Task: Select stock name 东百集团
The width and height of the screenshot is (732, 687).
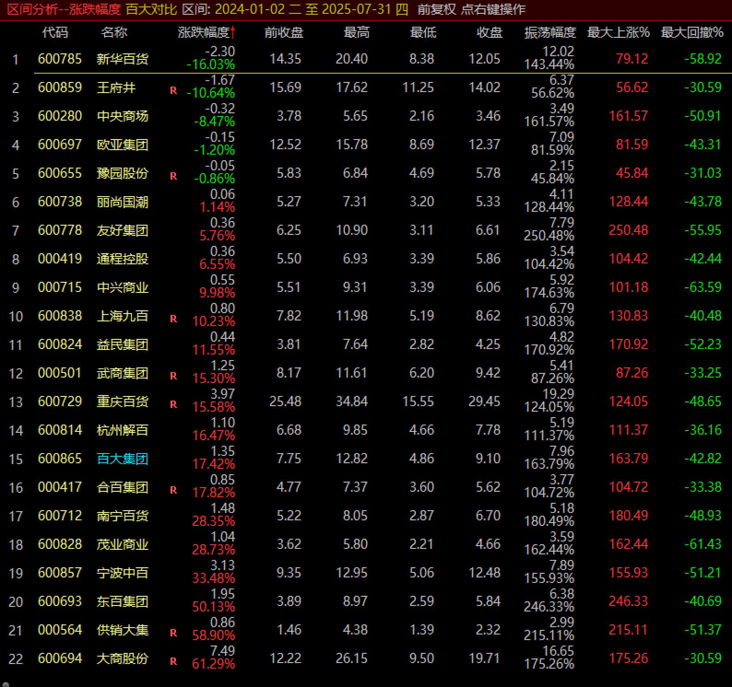Action: [123, 601]
